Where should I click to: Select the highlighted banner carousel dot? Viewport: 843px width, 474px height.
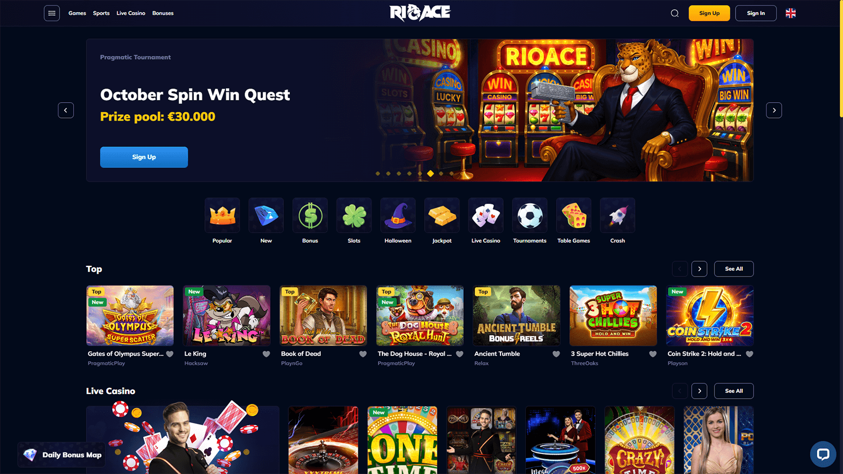tap(430, 173)
